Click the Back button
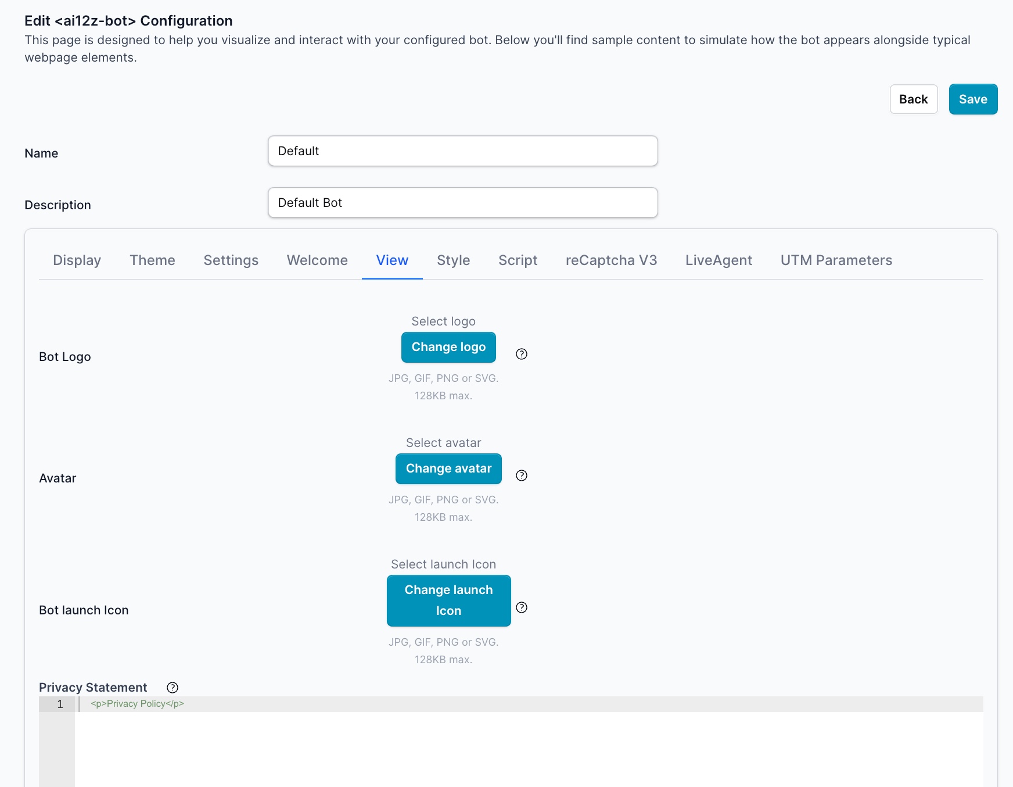Screen dimensions: 1013x787 tap(913, 99)
